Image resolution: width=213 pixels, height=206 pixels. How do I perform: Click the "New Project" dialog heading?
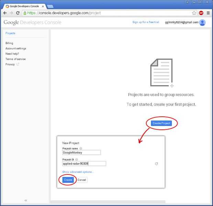[x=71, y=143]
